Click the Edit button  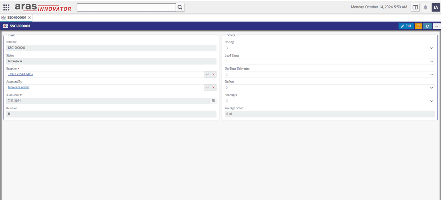click(x=406, y=26)
